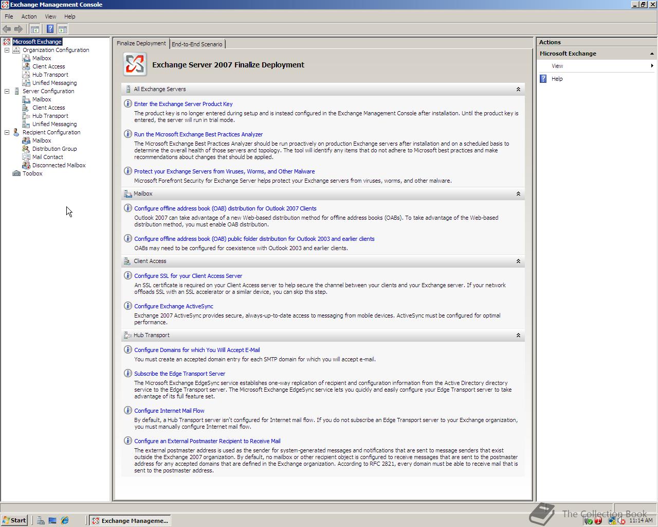Collapse the Recipient Configuration tree branch
The width and height of the screenshot is (658, 527).
click(x=7, y=132)
